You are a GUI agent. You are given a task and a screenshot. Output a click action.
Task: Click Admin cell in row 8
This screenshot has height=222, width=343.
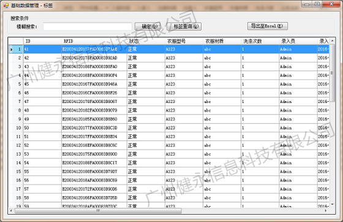coord(298,110)
